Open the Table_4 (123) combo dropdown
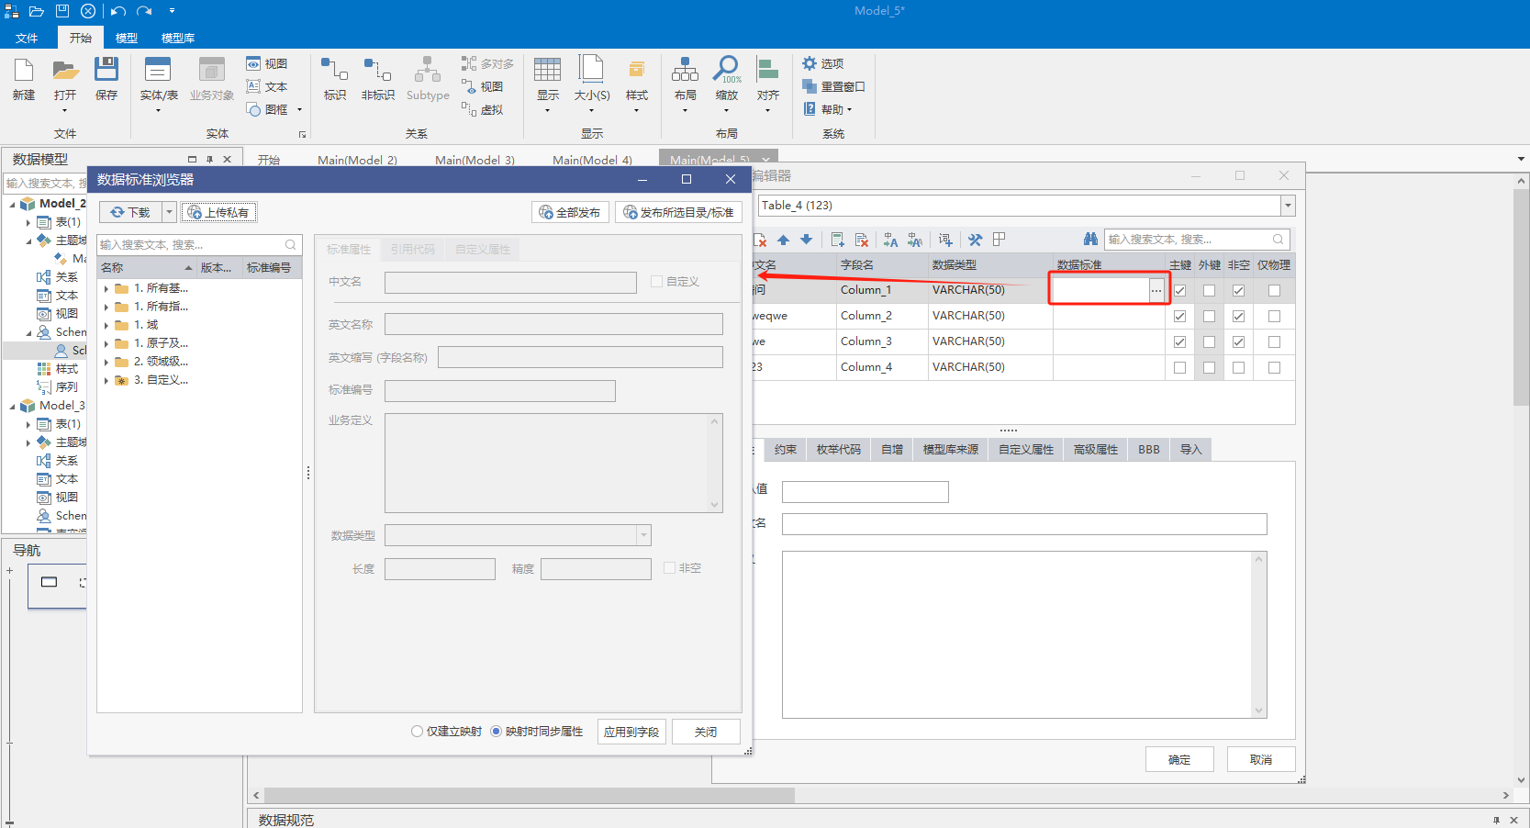1530x828 pixels. click(x=1288, y=206)
